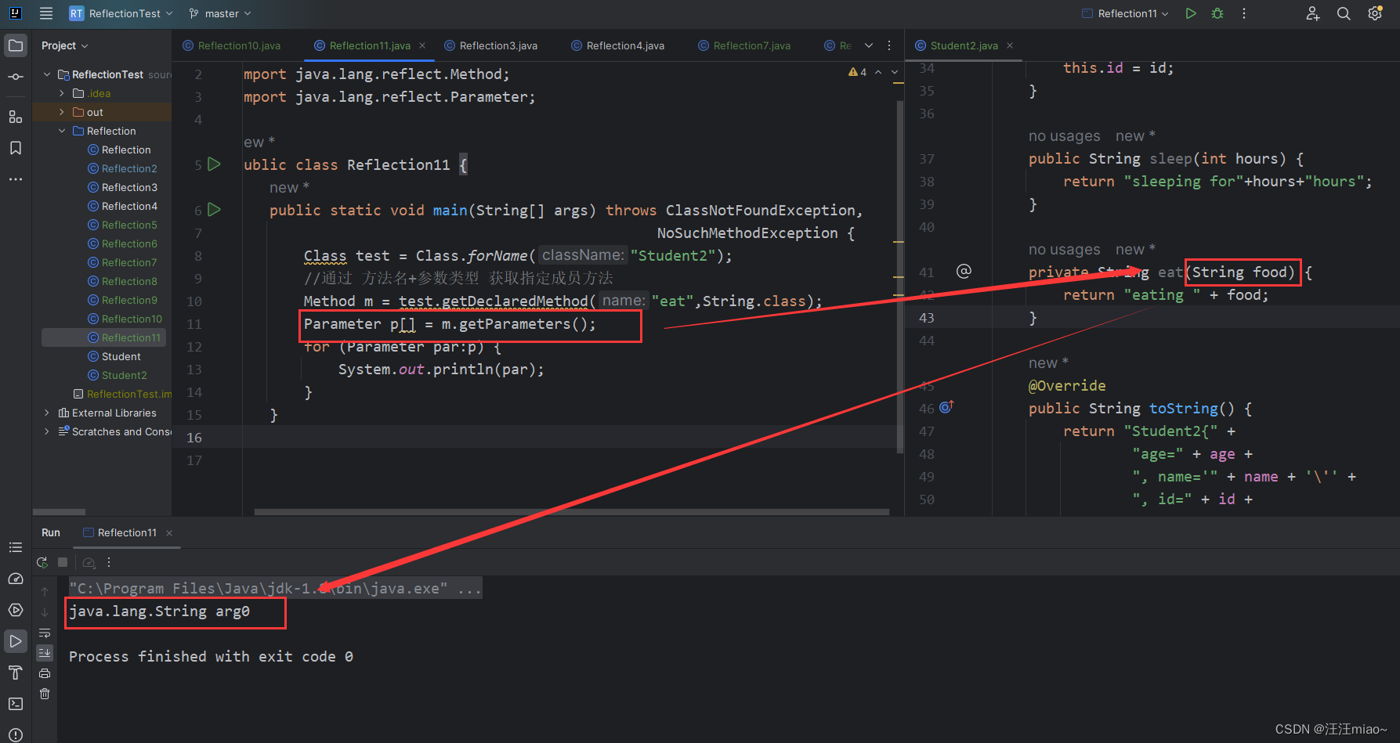1400x743 pixels.
Task: Open the Terminal tool window
Action: [x=16, y=704]
